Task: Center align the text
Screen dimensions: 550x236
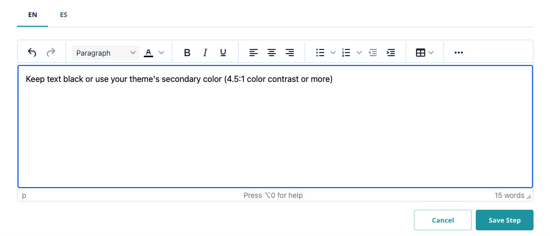Action: tap(272, 53)
